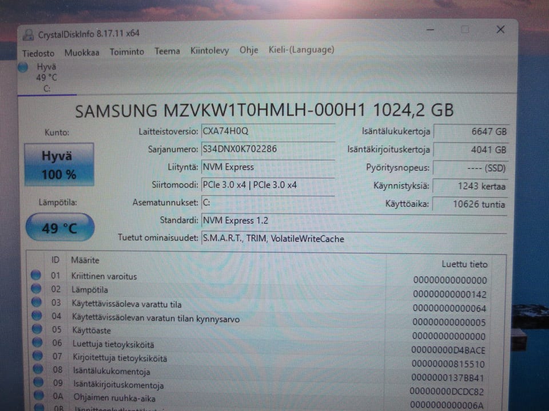Click status dot for 09 Isäntäkirjoituskomentoja
Viewport: 549px width, 411px height.
38,382
